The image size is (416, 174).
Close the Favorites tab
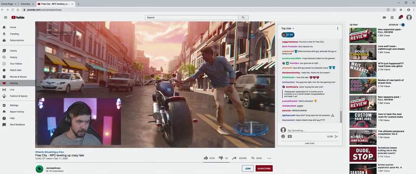[x=33, y=4]
